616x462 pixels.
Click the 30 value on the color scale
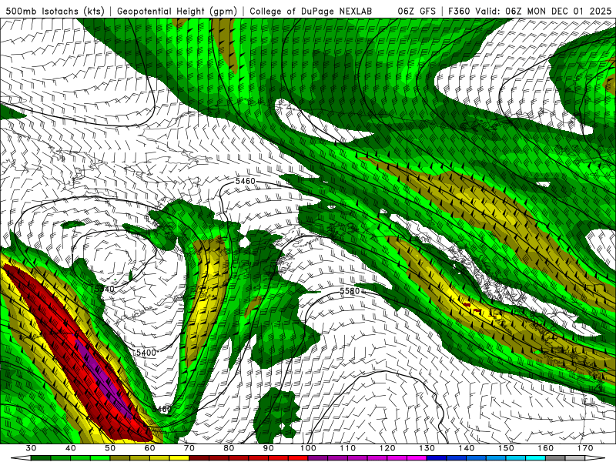(x=31, y=448)
